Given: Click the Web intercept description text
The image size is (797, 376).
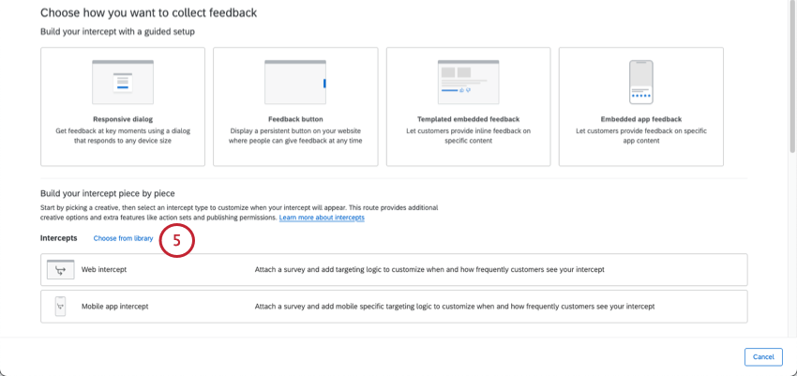Looking at the screenshot, I should coord(429,269).
